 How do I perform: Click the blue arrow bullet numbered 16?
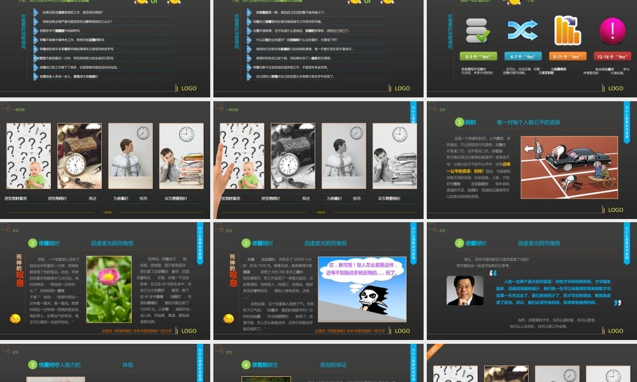(248, 76)
